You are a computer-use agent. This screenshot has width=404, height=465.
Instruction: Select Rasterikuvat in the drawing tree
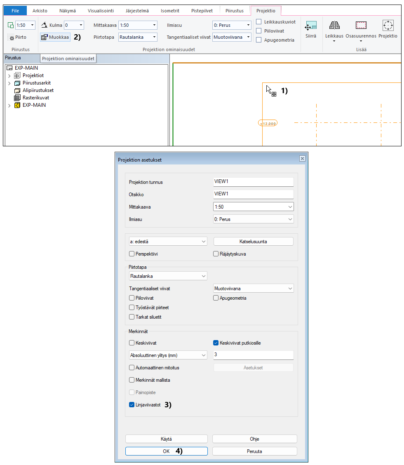click(x=35, y=98)
